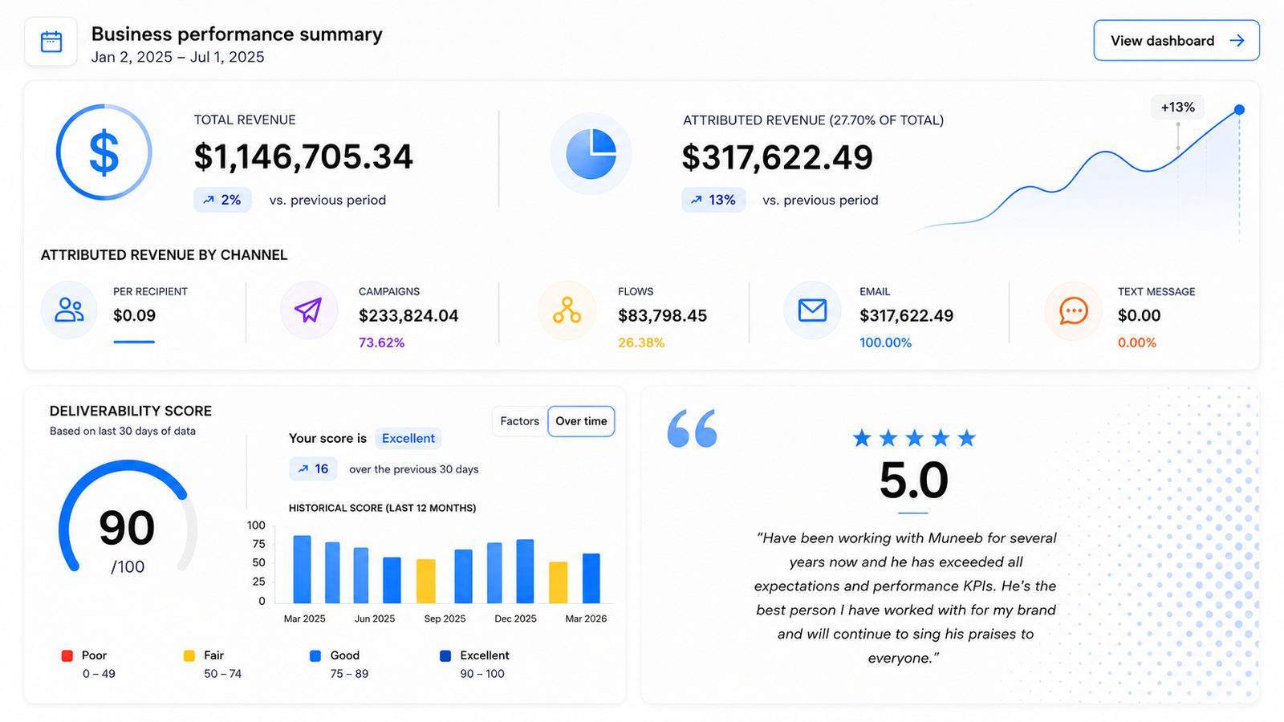Image resolution: width=1284 pixels, height=722 pixels.
Task: Click the calendar icon beside the title
Action: tap(51, 42)
